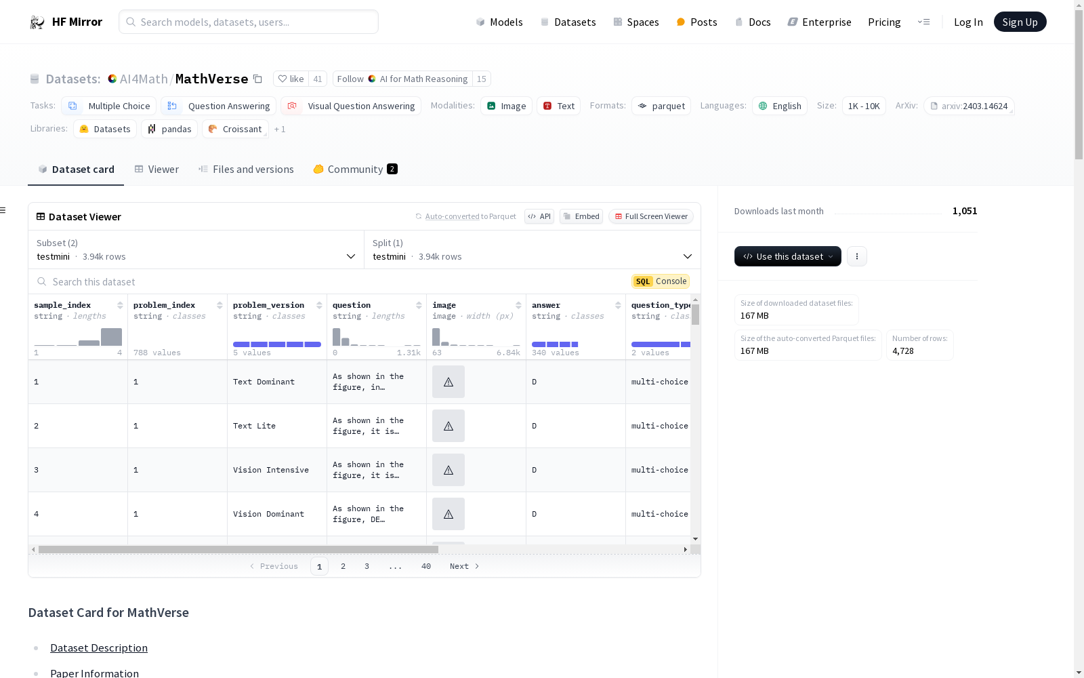Sort the sample_index column
This screenshot has width=1084, height=678.
tap(120, 305)
